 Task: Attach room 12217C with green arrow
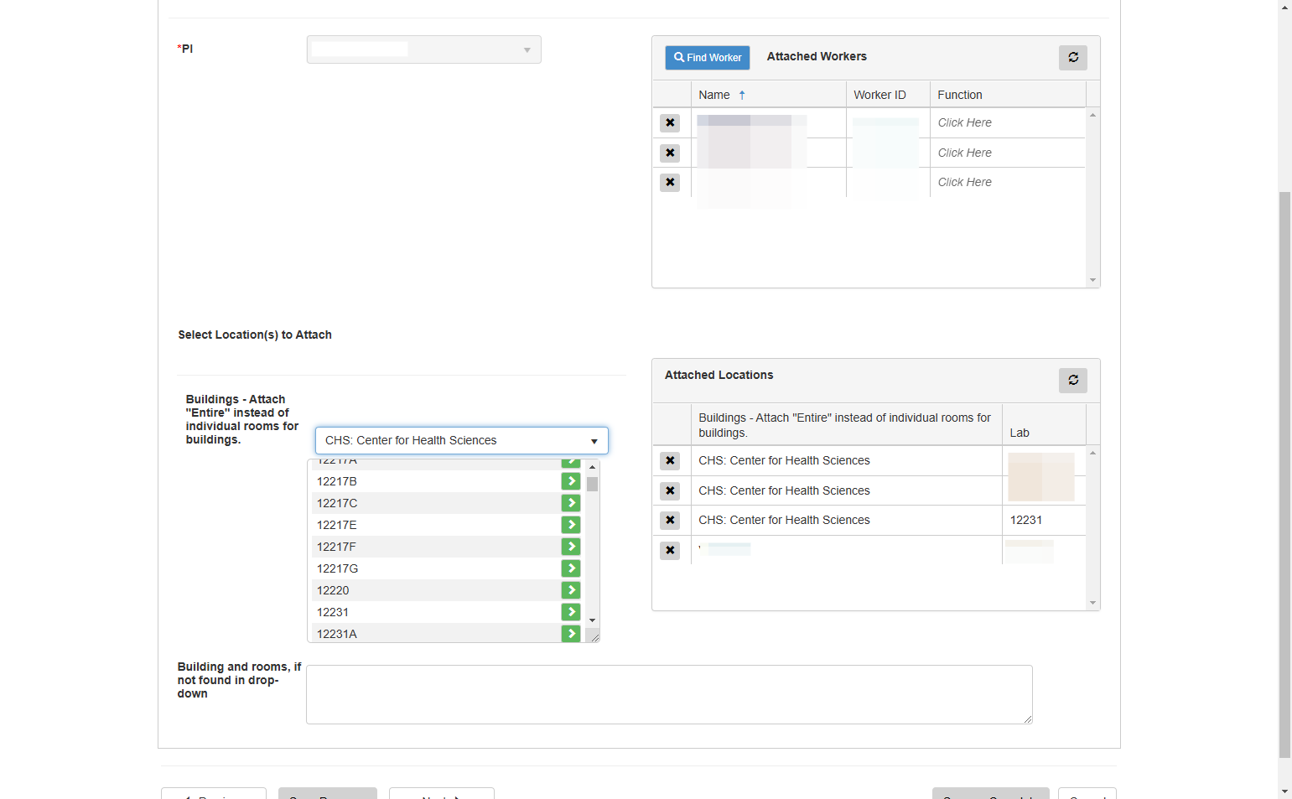(x=571, y=503)
